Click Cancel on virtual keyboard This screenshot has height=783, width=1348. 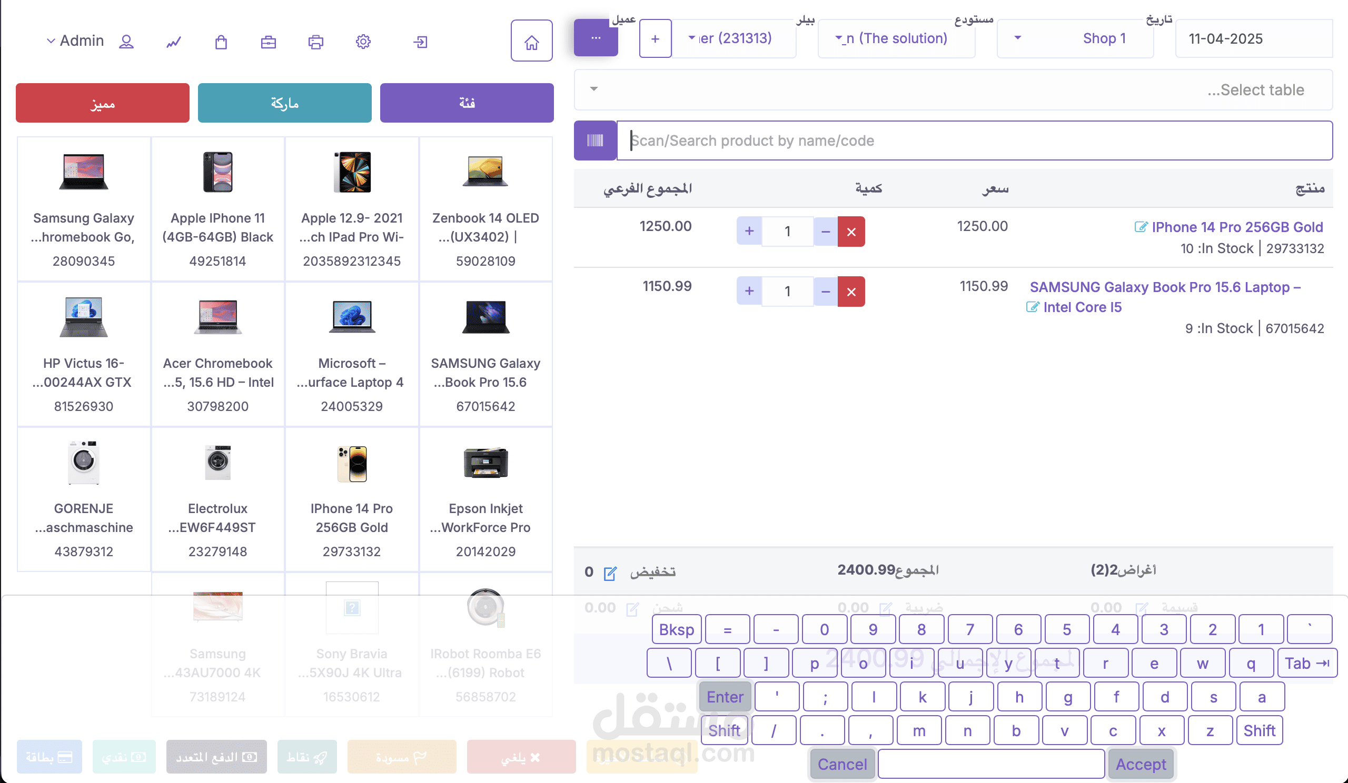(x=842, y=764)
